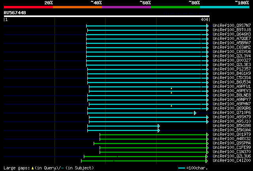Select UniRef100_P12357 hit name
The height and width of the screenshot is (171, 253).
(x=232, y=69)
